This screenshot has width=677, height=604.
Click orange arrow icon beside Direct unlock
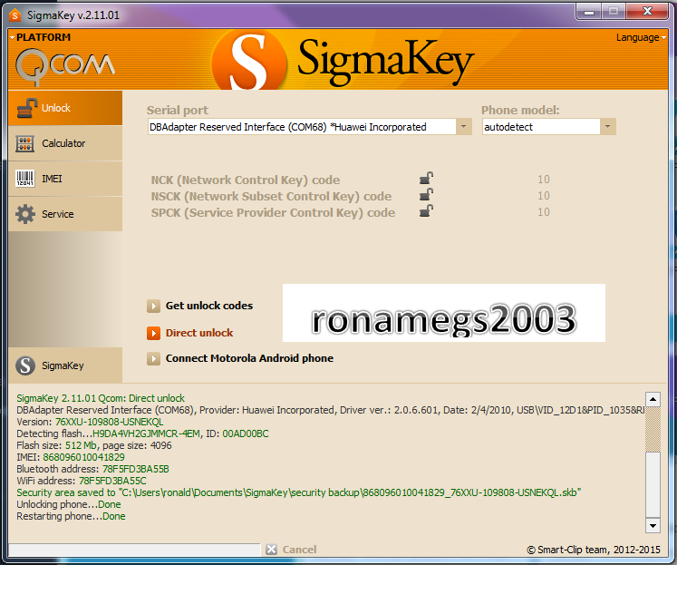153,333
